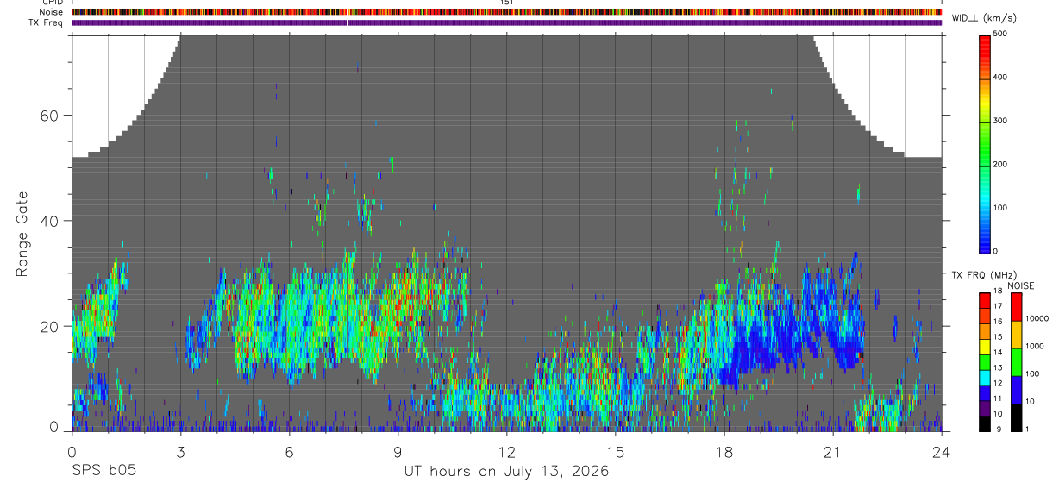Click the UT hours on July 13 title

[x=507, y=472]
